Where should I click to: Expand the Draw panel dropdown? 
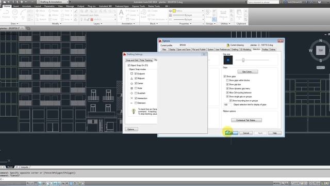coord(14,24)
